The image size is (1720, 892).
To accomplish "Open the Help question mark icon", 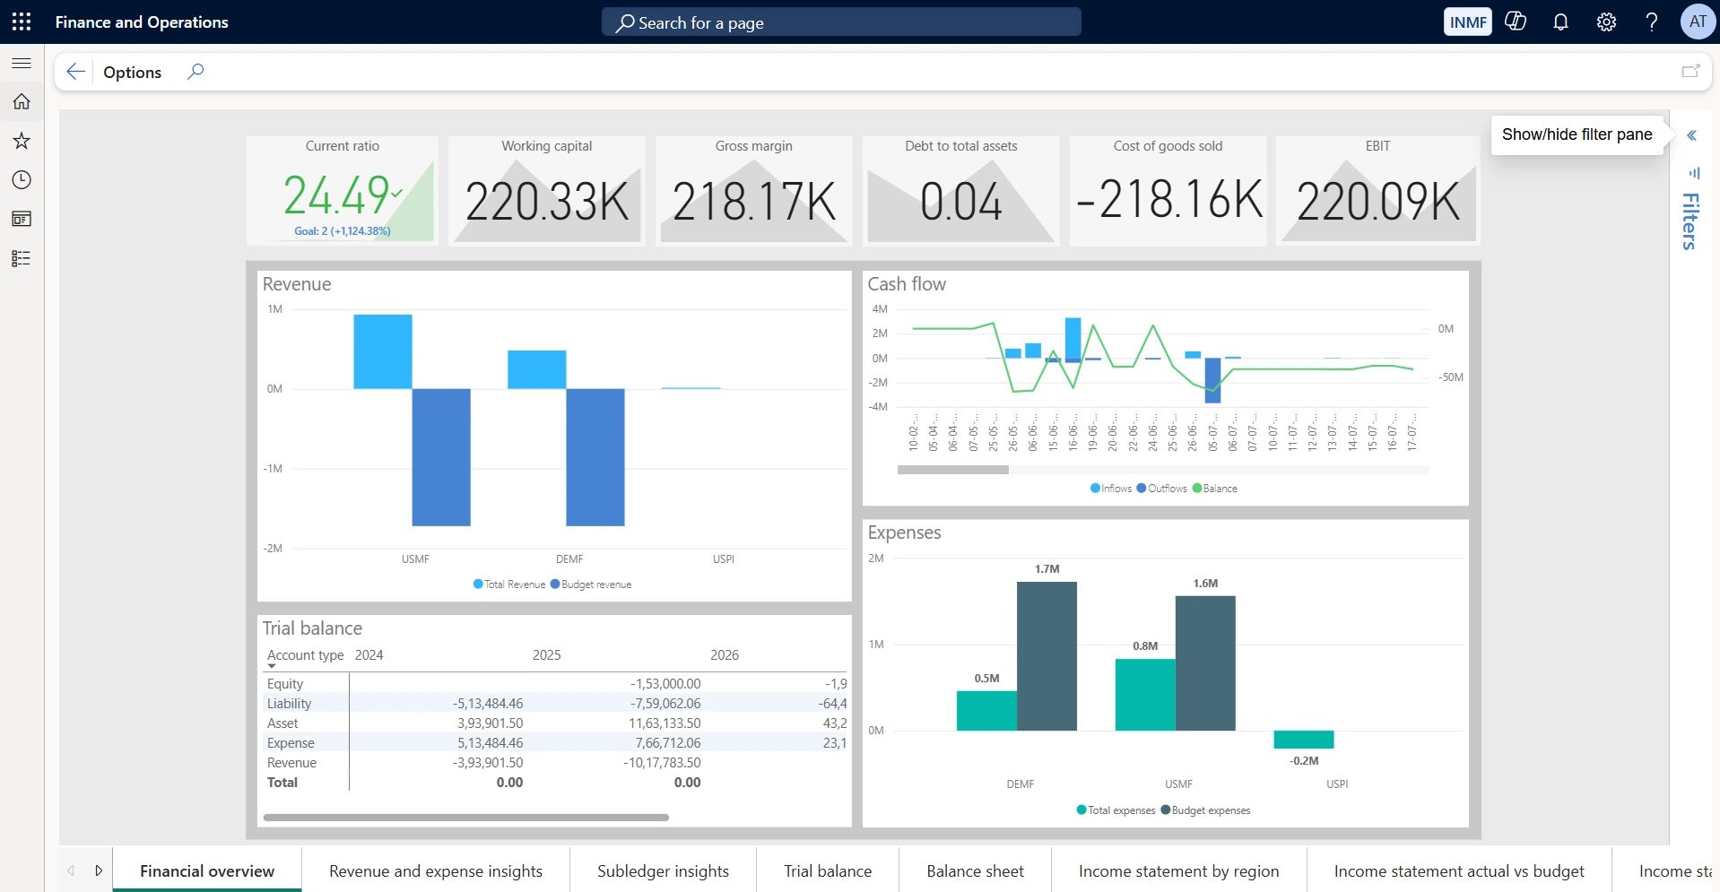I will 1651,22.
